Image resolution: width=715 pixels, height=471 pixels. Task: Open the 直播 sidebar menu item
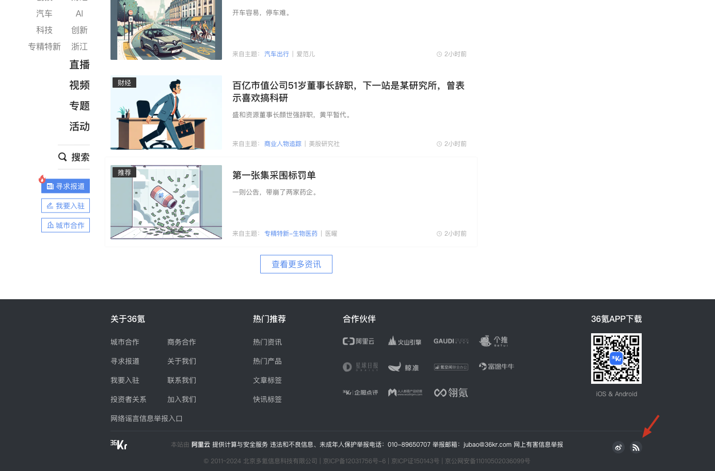(x=80, y=64)
